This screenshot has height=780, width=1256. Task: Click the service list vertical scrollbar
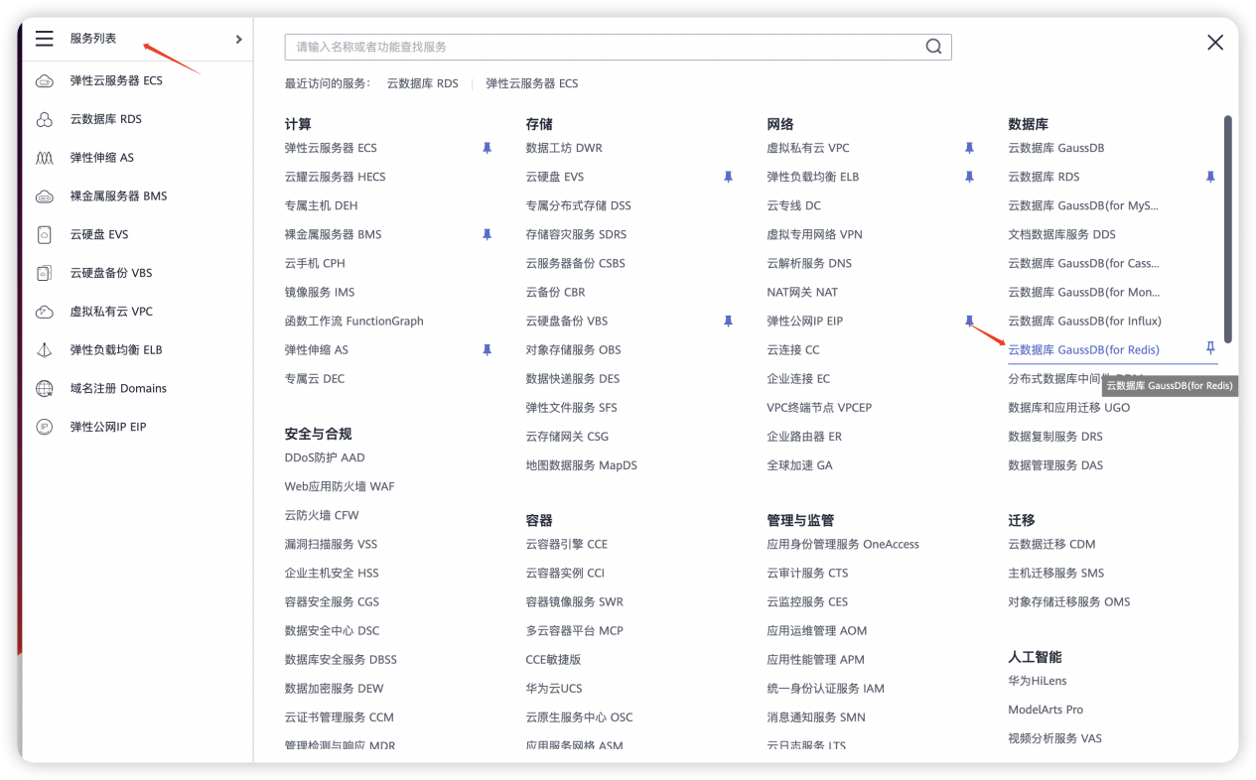pyautogui.click(x=1228, y=229)
